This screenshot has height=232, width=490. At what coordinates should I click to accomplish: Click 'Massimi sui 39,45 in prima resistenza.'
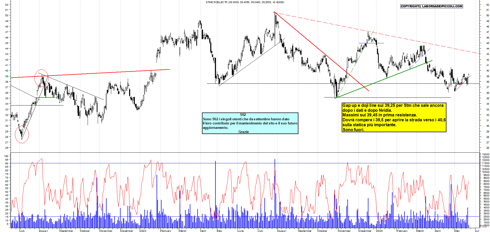pyautogui.click(x=380, y=115)
